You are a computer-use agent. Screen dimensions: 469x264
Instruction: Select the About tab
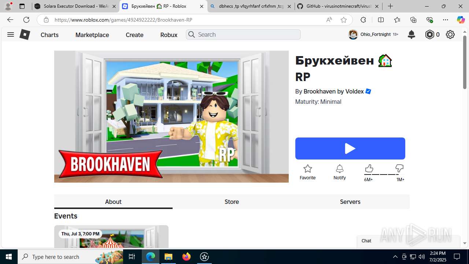[x=113, y=202]
